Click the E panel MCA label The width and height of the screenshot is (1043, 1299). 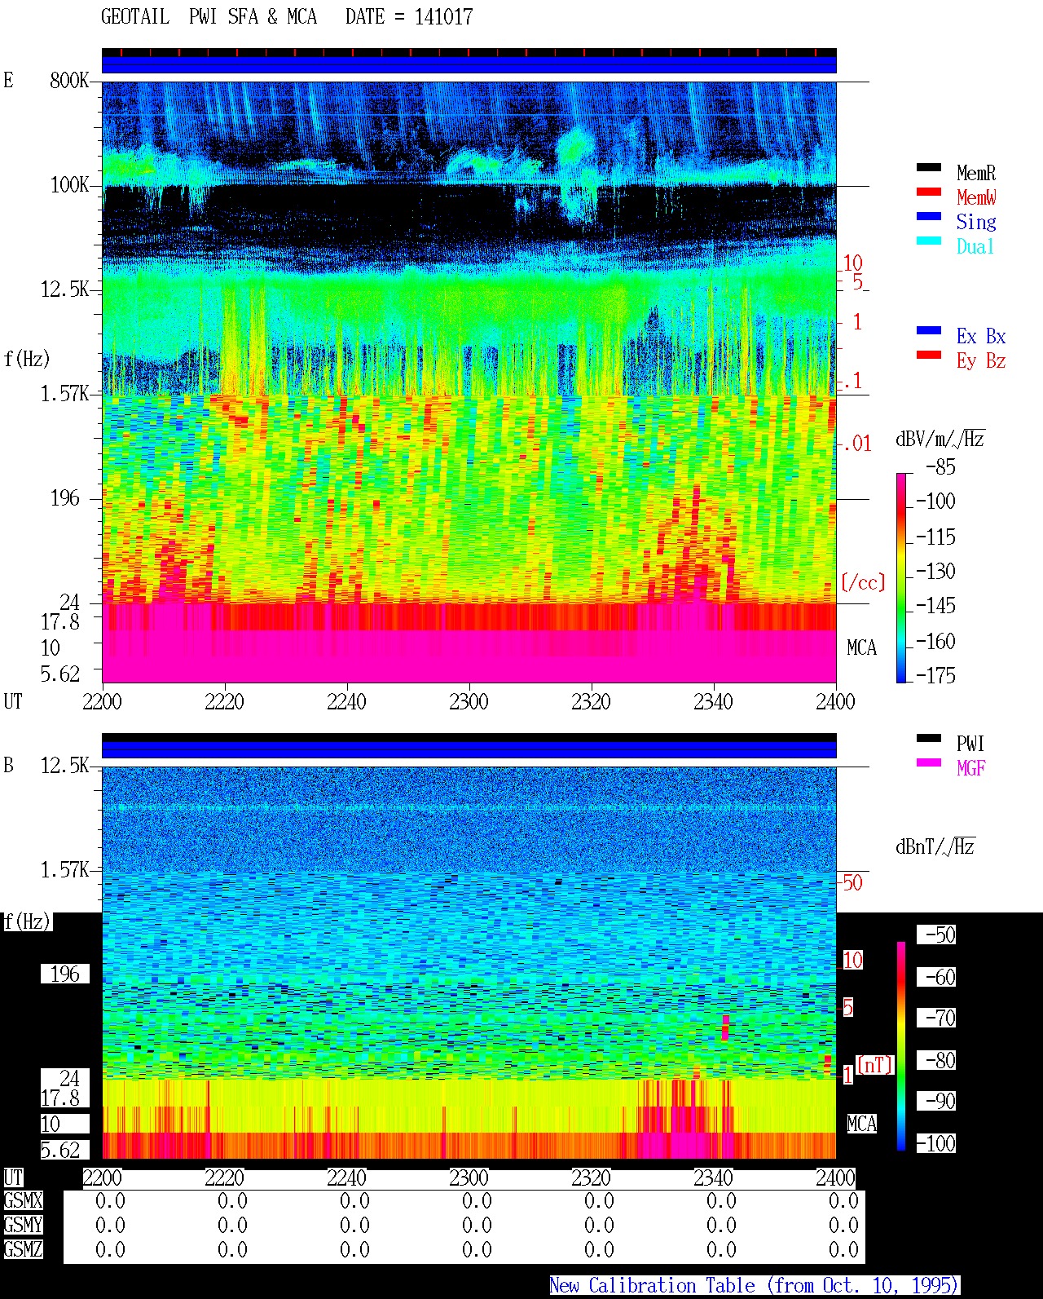point(861,647)
